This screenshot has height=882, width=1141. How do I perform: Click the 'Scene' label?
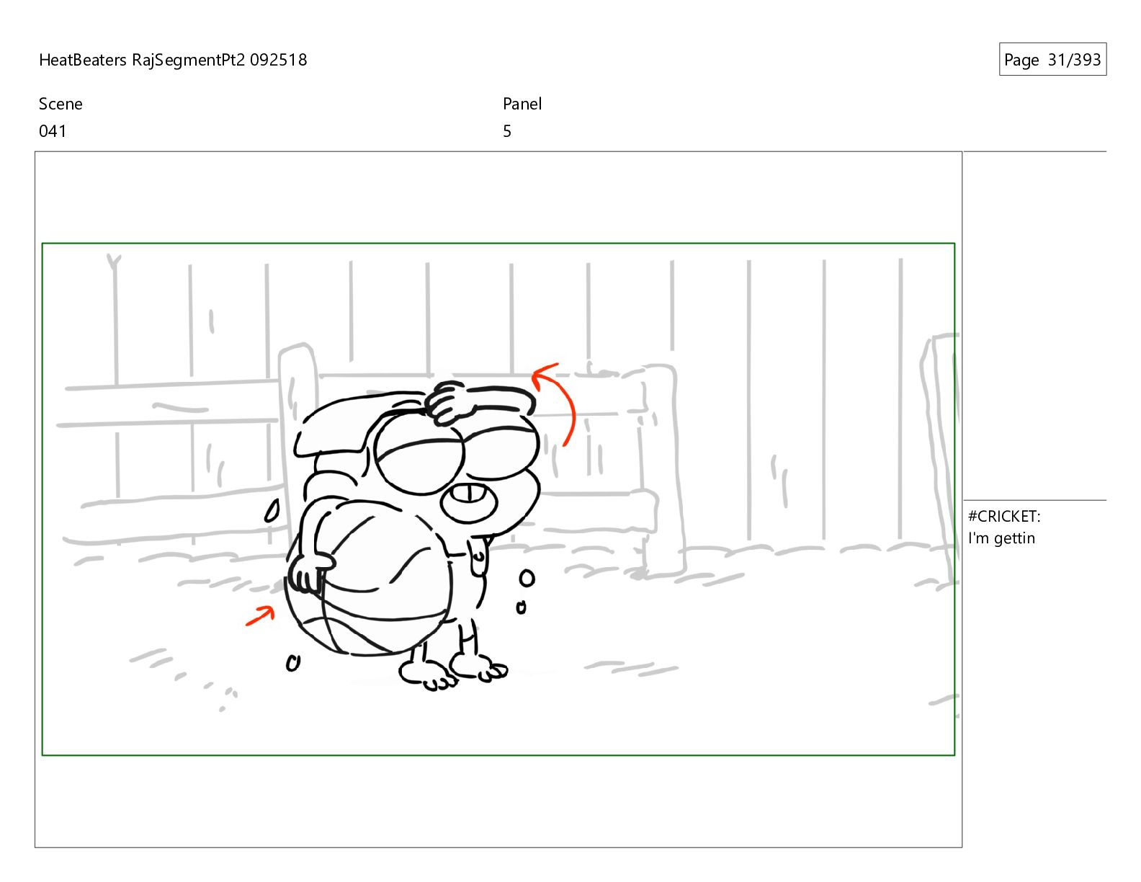[x=61, y=104]
